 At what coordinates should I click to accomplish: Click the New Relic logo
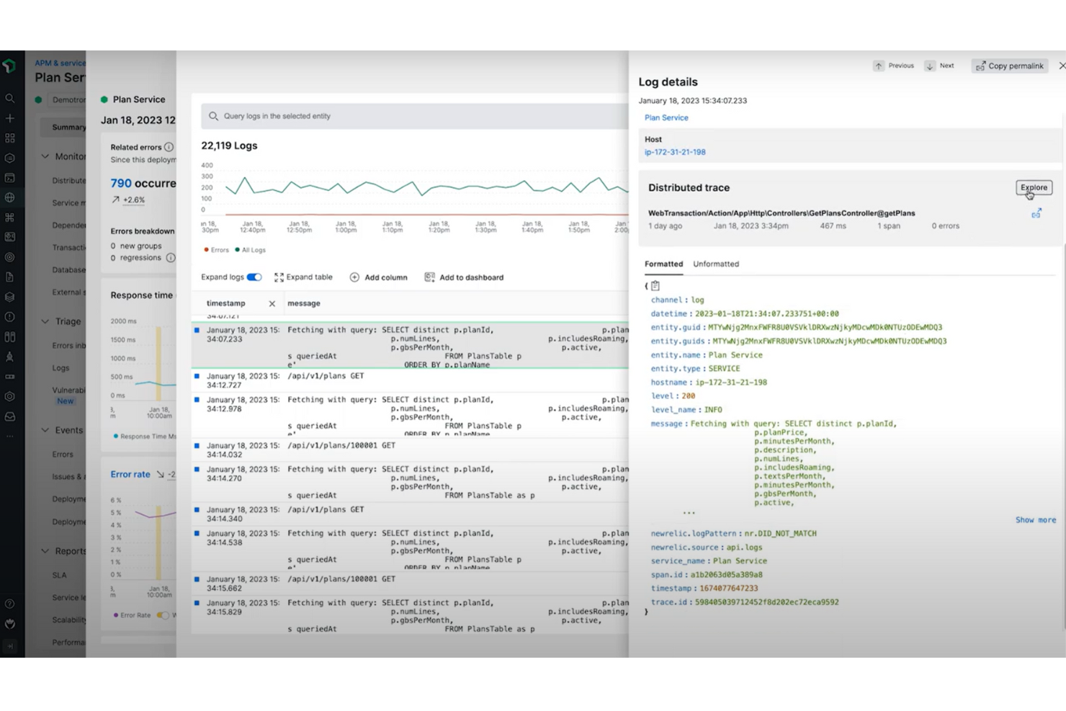(10, 66)
